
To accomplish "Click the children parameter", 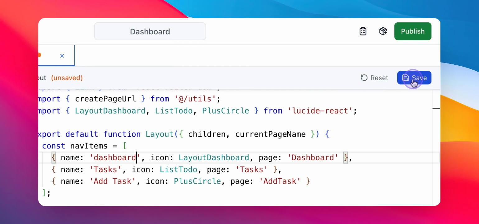I will click(x=207, y=134).
